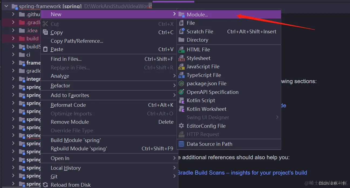
Task: Click the HTML File icon
Action: (x=181, y=49)
